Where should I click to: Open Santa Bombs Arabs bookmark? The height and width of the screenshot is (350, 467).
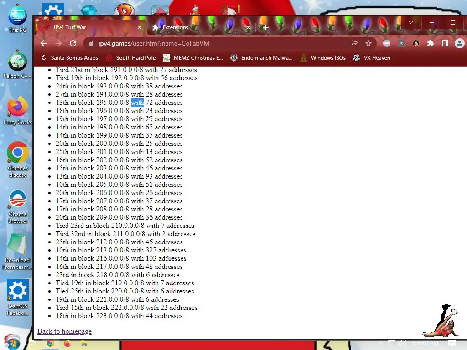tap(70, 58)
